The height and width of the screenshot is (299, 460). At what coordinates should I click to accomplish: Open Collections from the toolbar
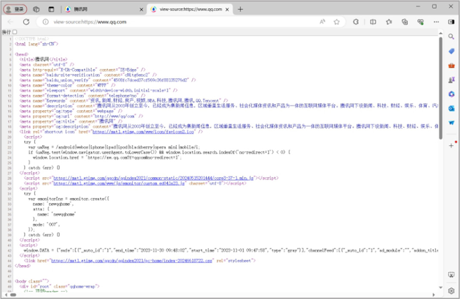(404, 22)
